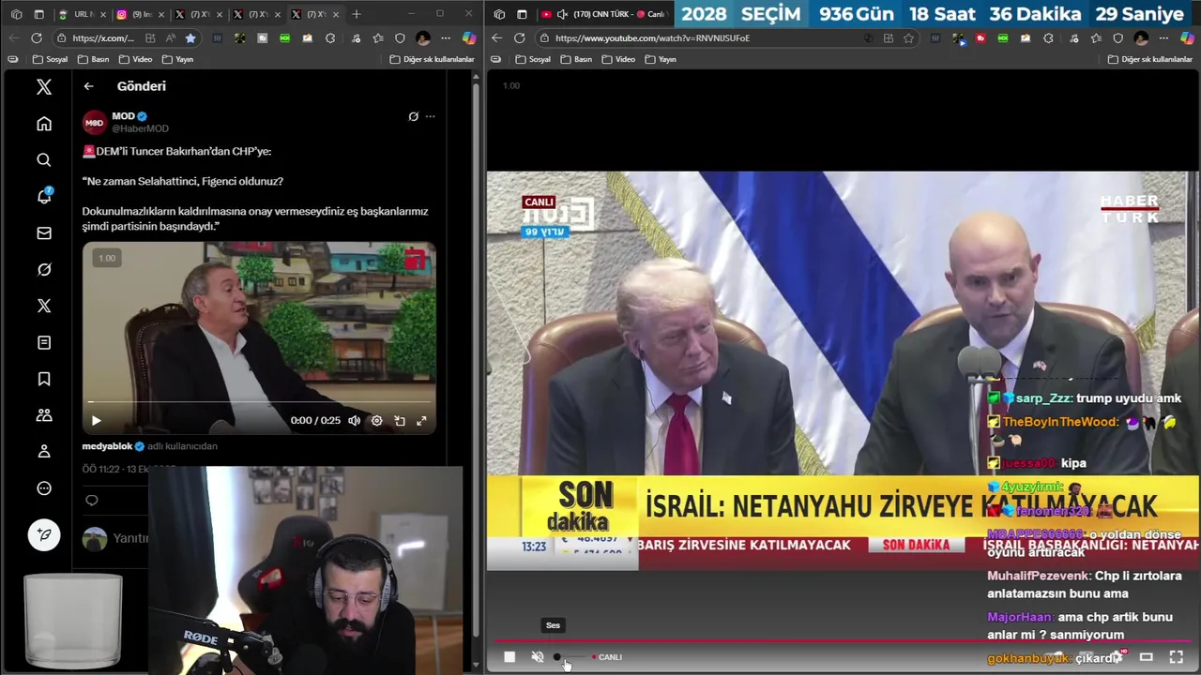Open Sosyal folder in right browser bookmarks

pos(531,59)
